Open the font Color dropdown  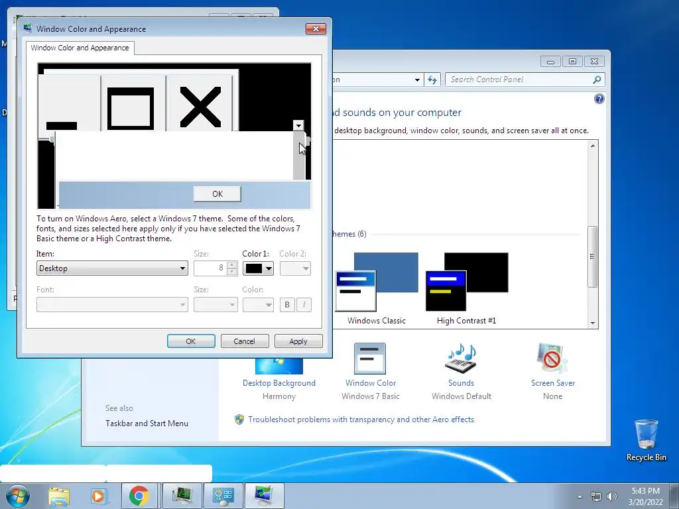[258, 305]
